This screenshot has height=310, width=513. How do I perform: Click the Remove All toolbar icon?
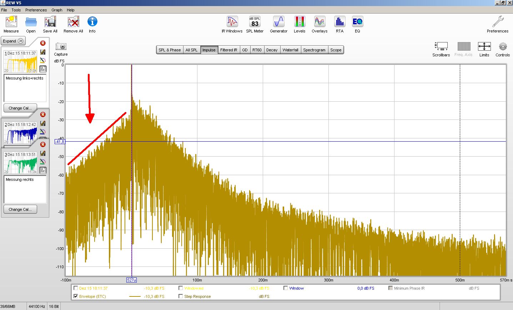click(x=73, y=24)
